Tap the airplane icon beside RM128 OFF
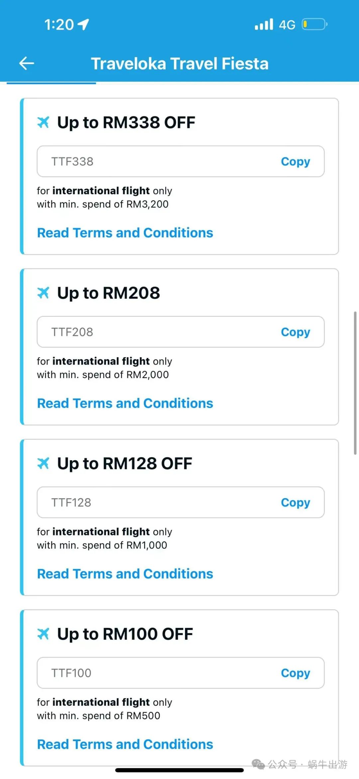The width and height of the screenshot is (359, 779). [x=43, y=463]
